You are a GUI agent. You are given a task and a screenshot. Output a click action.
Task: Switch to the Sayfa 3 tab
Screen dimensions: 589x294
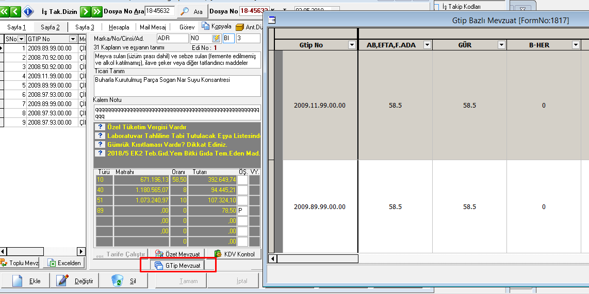85,27
